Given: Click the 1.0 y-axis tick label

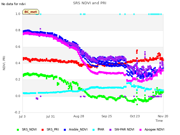Looking at the screenshot, I should (x=18, y=14).
